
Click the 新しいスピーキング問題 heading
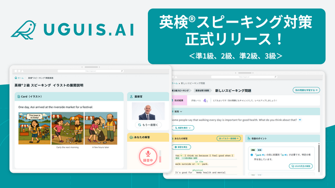[233, 91]
